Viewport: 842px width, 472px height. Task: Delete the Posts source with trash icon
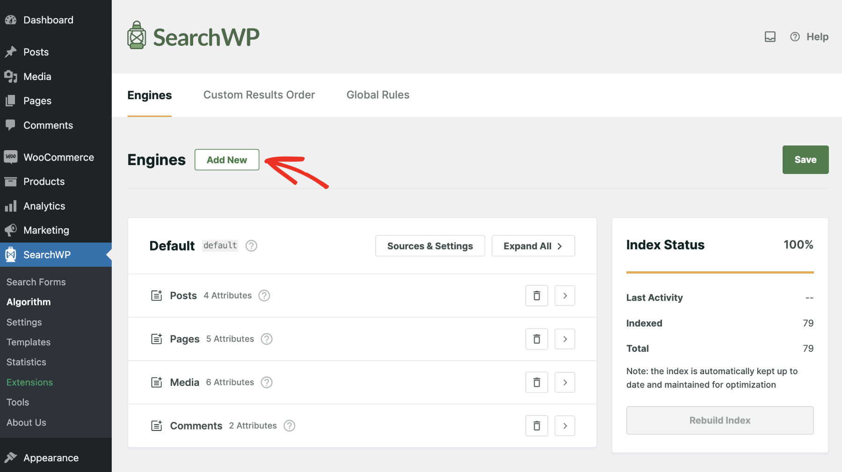click(537, 296)
